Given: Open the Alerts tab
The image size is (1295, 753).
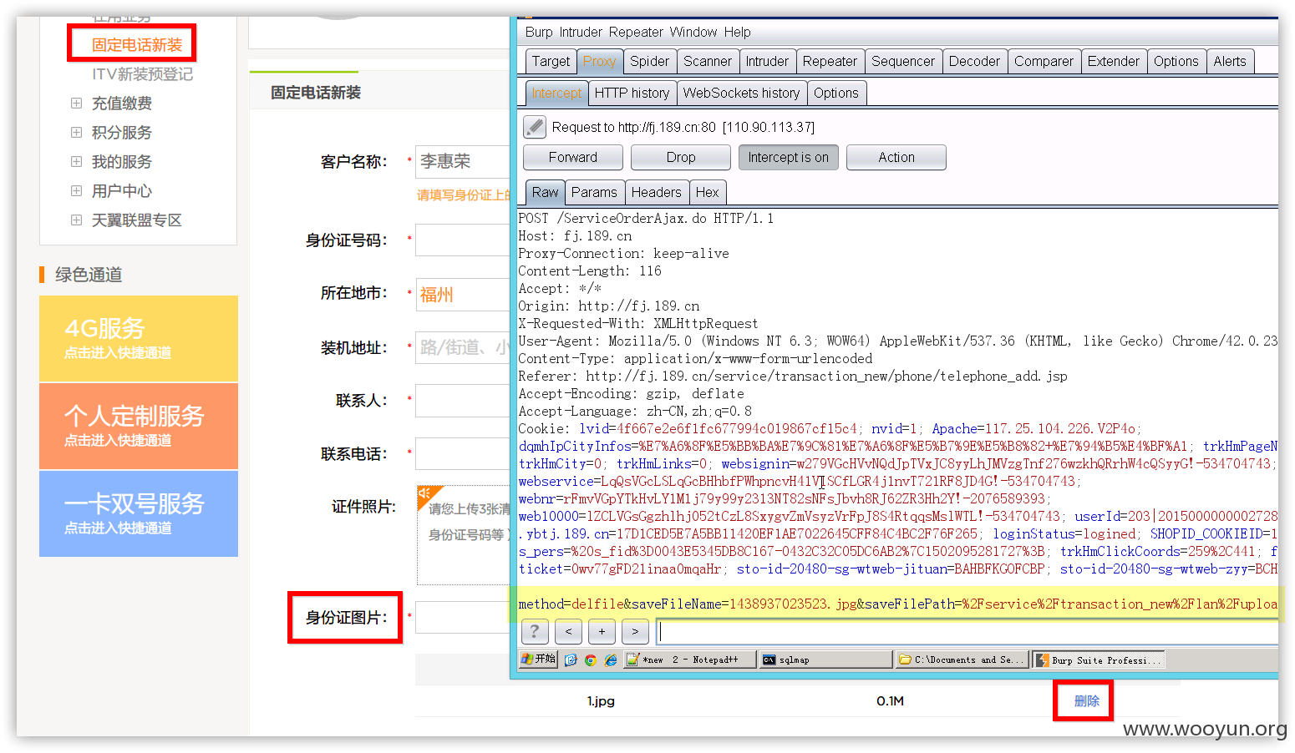Looking at the screenshot, I should click(1230, 61).
